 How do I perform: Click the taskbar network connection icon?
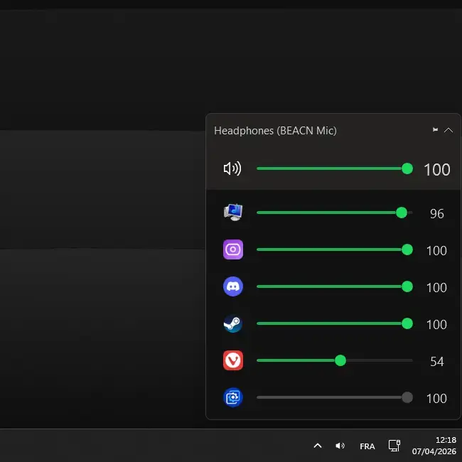394,446
